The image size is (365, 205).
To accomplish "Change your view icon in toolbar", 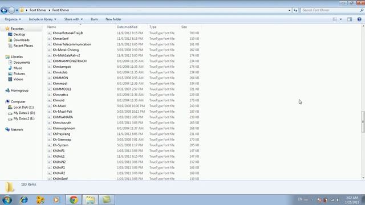I will coord(335,19).
